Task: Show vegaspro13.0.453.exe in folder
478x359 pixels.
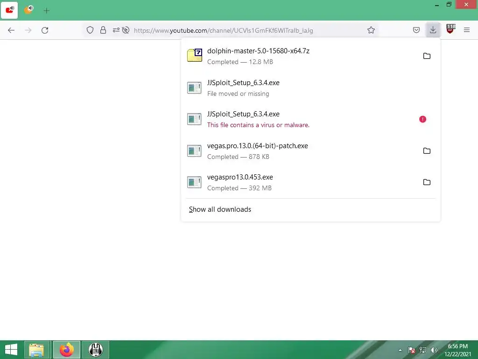Action: [x=427, y=182]
